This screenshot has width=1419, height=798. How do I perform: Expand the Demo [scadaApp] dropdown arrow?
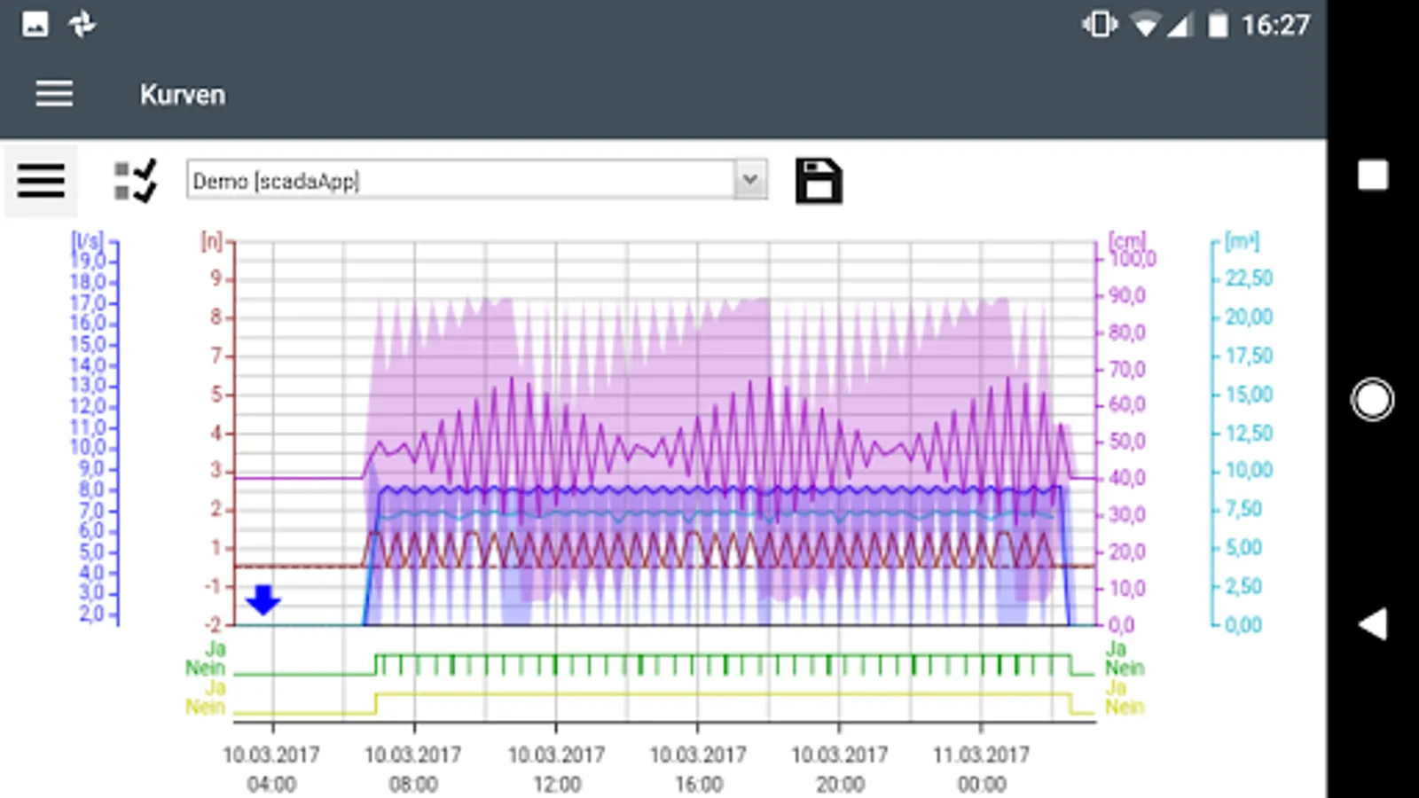(x=750, y=180)
